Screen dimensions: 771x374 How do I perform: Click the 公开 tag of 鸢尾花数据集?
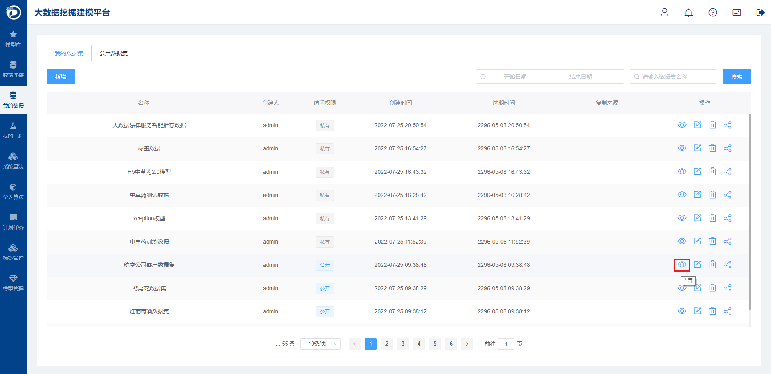tap(325, 288)
